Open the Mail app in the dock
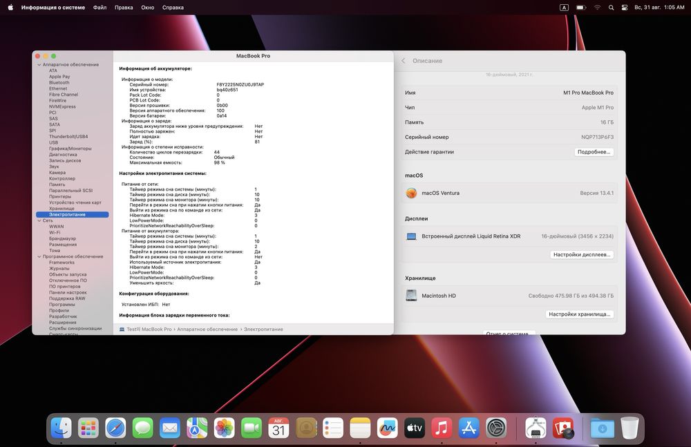 (170, 428)
